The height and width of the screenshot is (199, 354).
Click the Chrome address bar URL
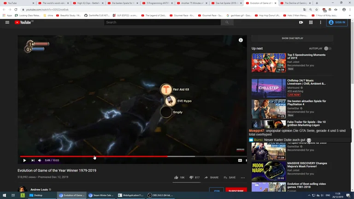[47, 10]
